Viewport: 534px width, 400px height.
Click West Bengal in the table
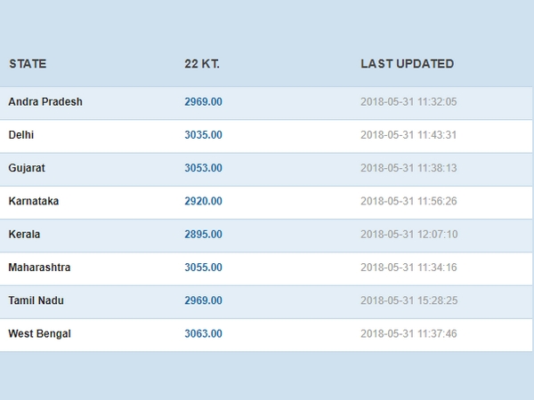[39, 334]
